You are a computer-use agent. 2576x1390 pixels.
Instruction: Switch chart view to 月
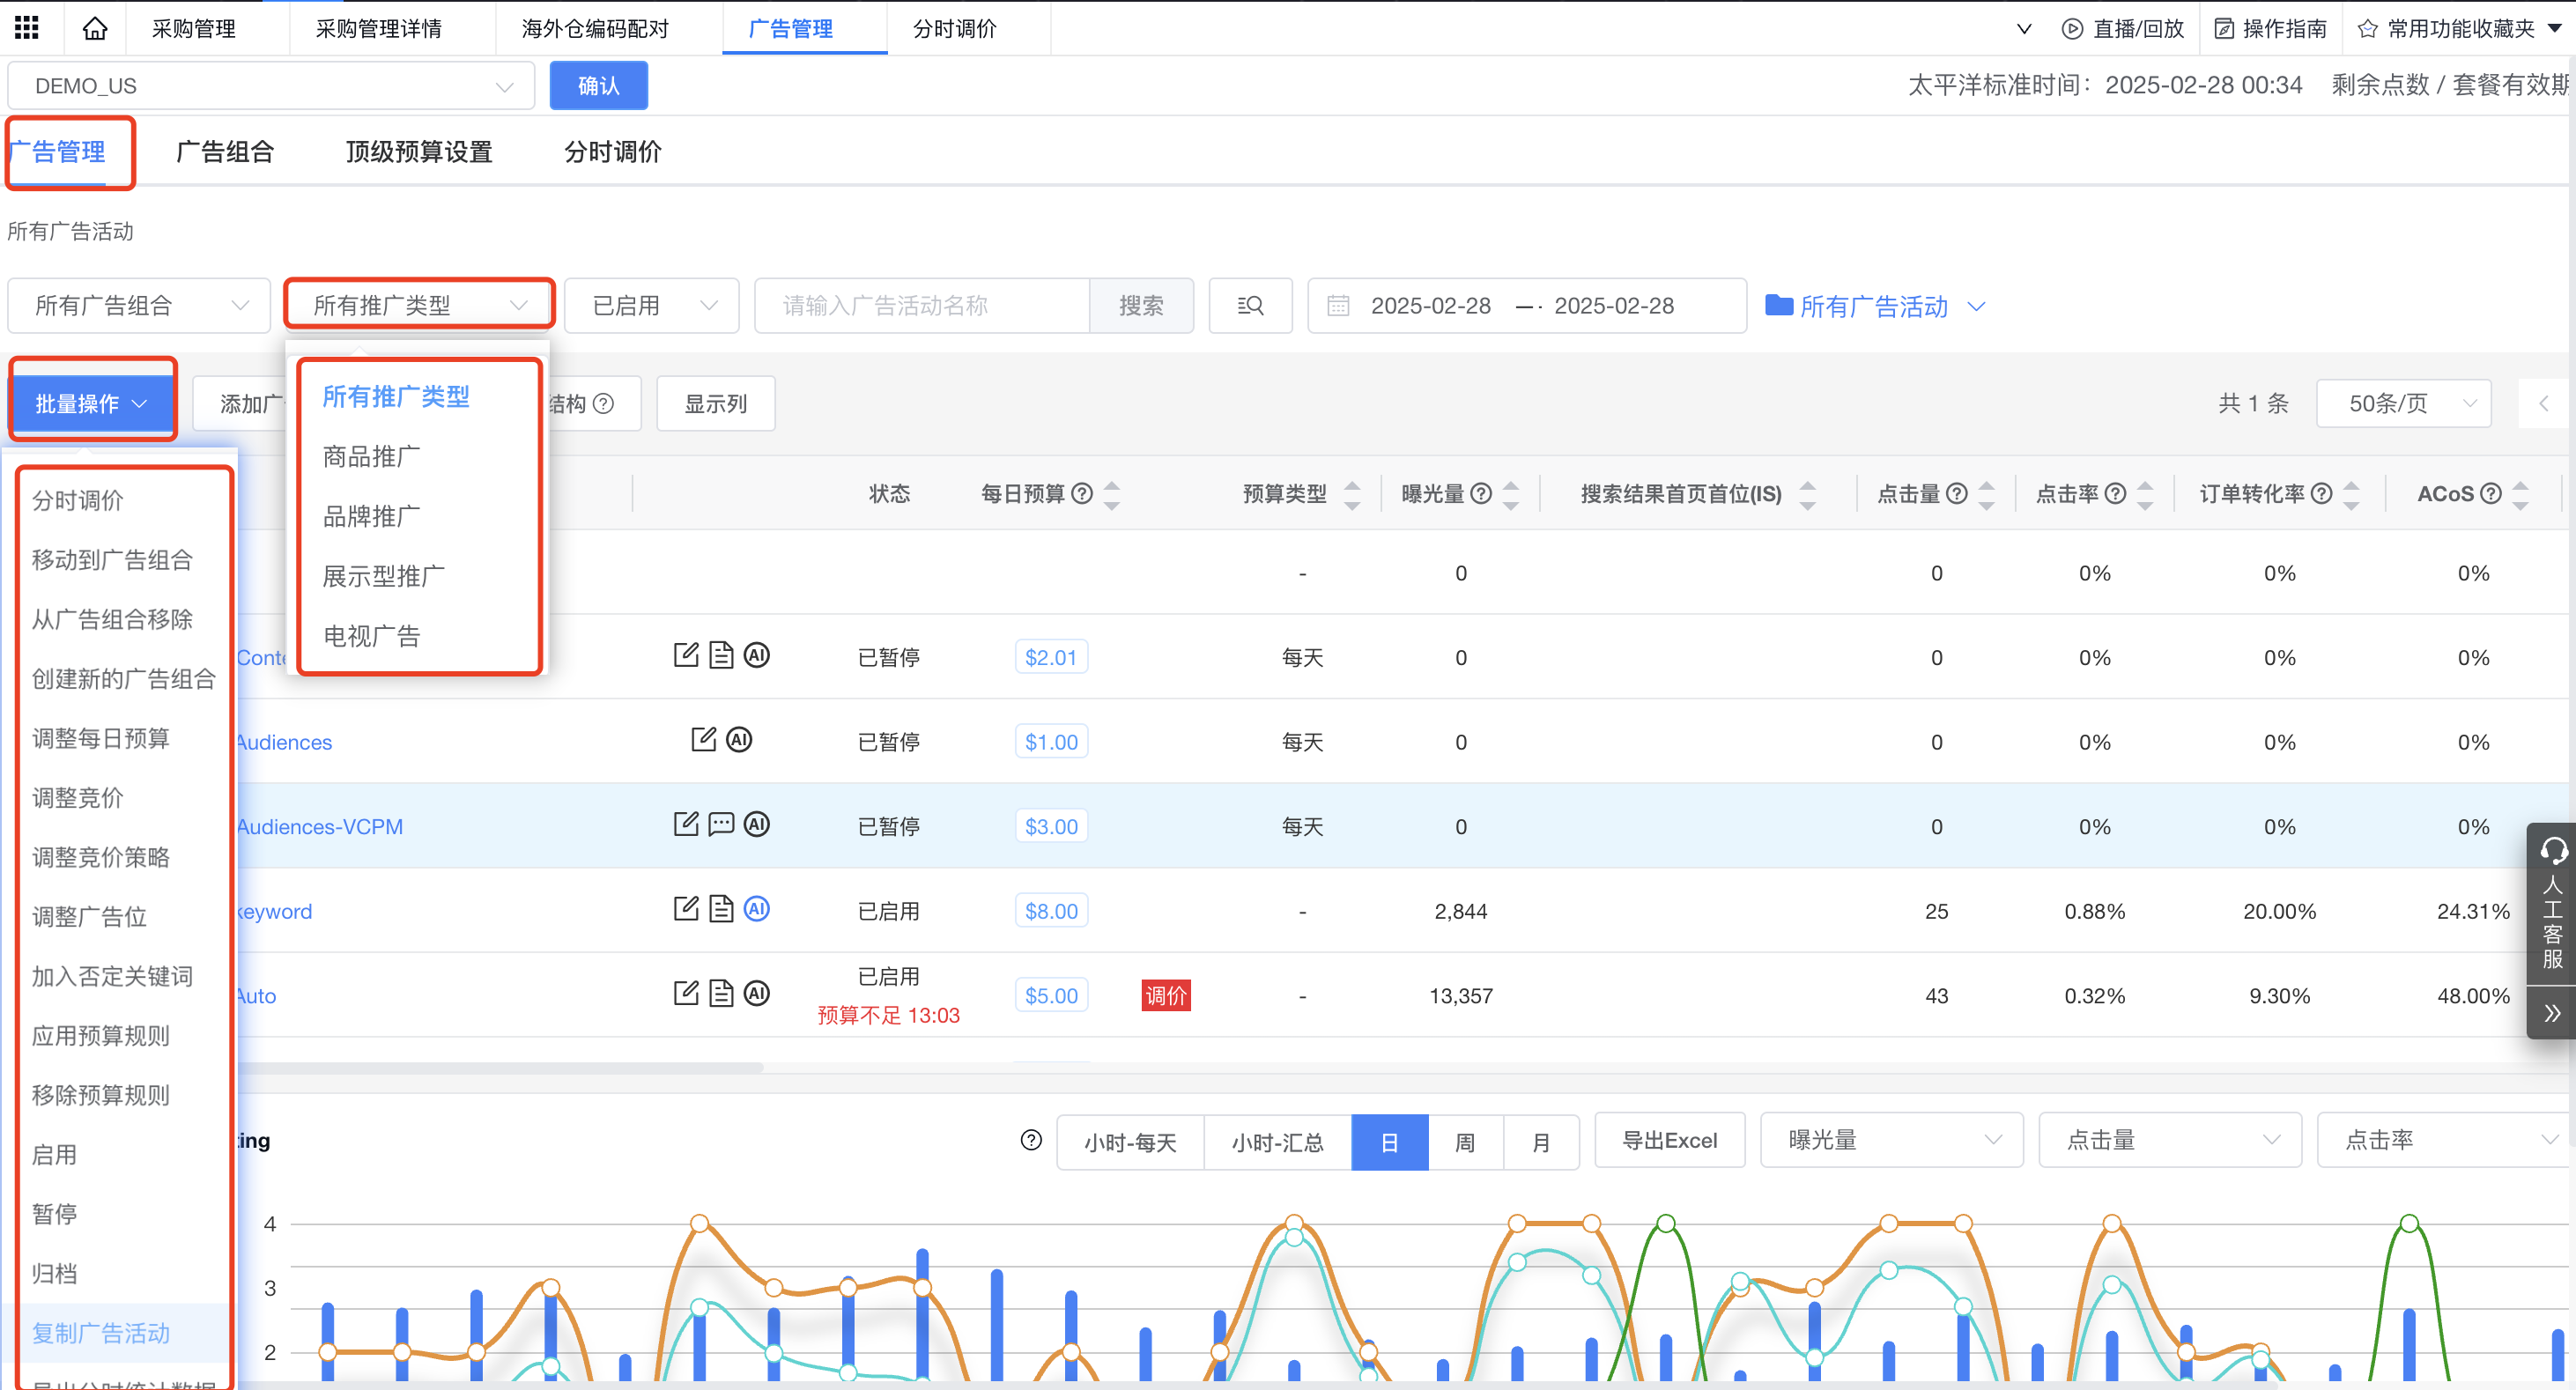pos(1541,1141)
